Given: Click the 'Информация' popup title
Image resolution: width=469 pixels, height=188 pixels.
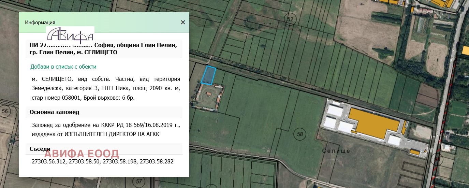Looking at the screenshot, I should 40,23.
